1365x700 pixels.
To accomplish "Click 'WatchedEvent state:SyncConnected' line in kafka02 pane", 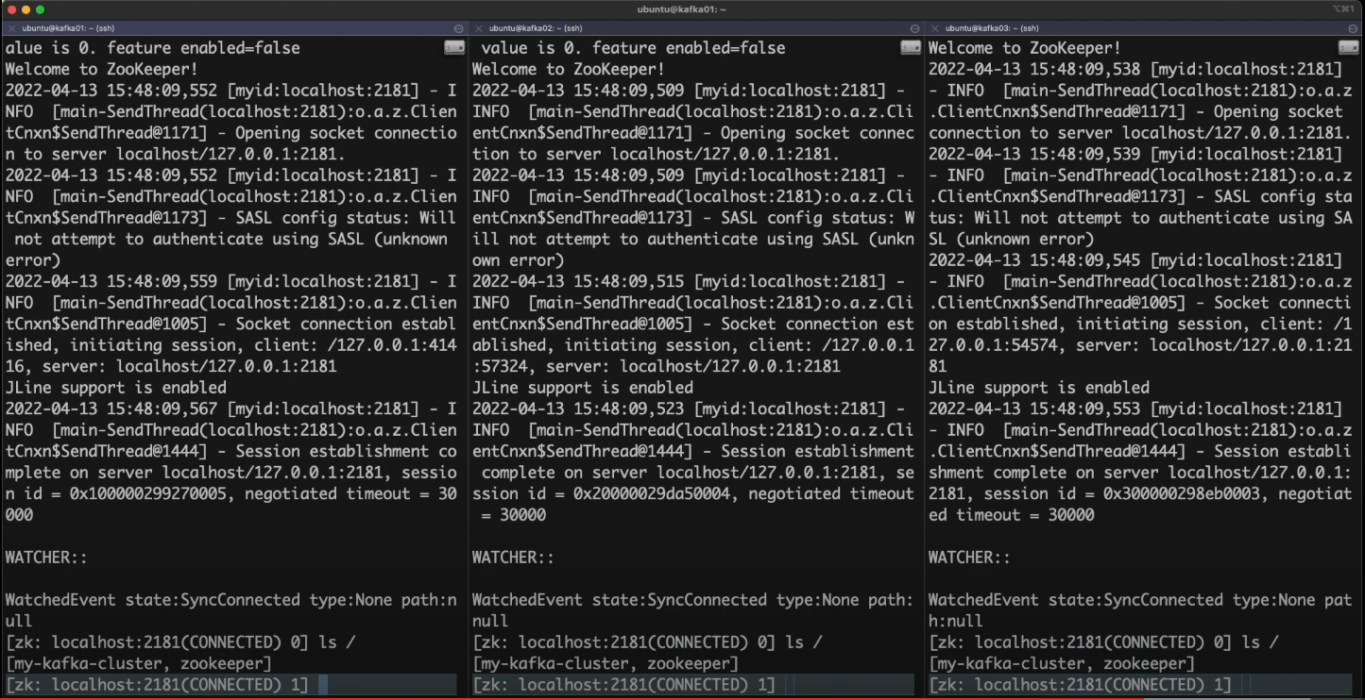I will coord(693,600).
